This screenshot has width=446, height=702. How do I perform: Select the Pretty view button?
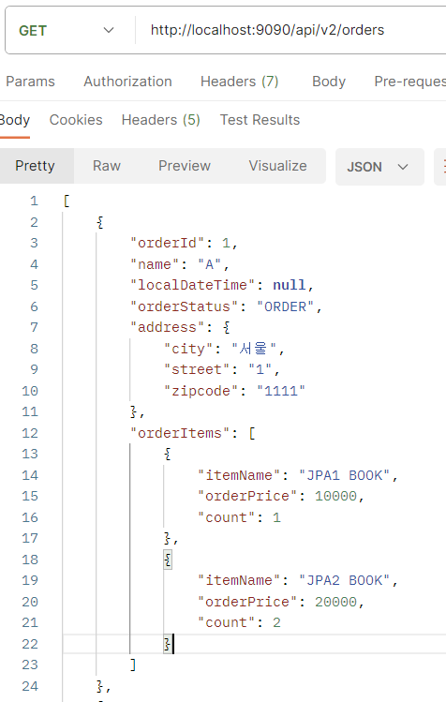point(35,166)
